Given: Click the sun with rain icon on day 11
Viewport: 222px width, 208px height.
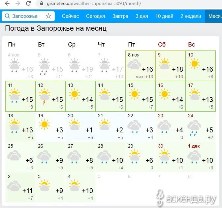Looking at the screenshot, I should coord(14,96).
